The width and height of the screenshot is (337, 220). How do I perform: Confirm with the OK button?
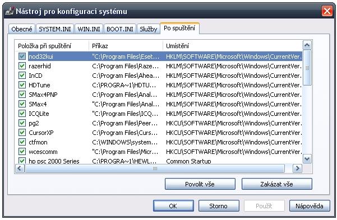(x=173, y=206)
